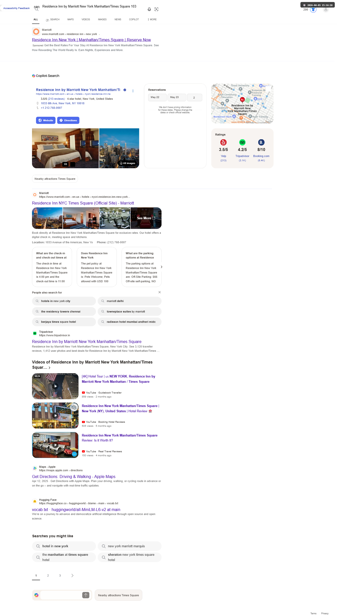Close the People also search for section
Image resolution: width=337 pixels, height=615 pixels.
159,292
